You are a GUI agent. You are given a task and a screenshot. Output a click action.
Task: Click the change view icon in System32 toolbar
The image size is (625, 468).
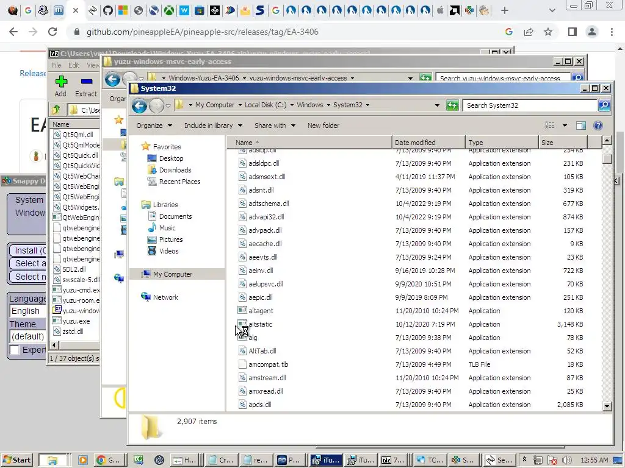550,126
